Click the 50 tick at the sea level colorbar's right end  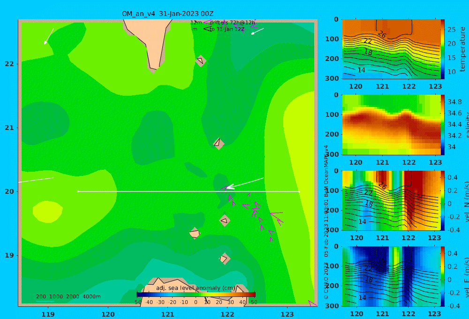254,302
